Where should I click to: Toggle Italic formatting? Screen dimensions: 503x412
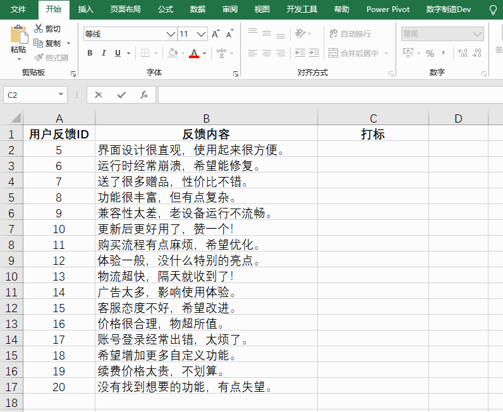pos(104,54)
